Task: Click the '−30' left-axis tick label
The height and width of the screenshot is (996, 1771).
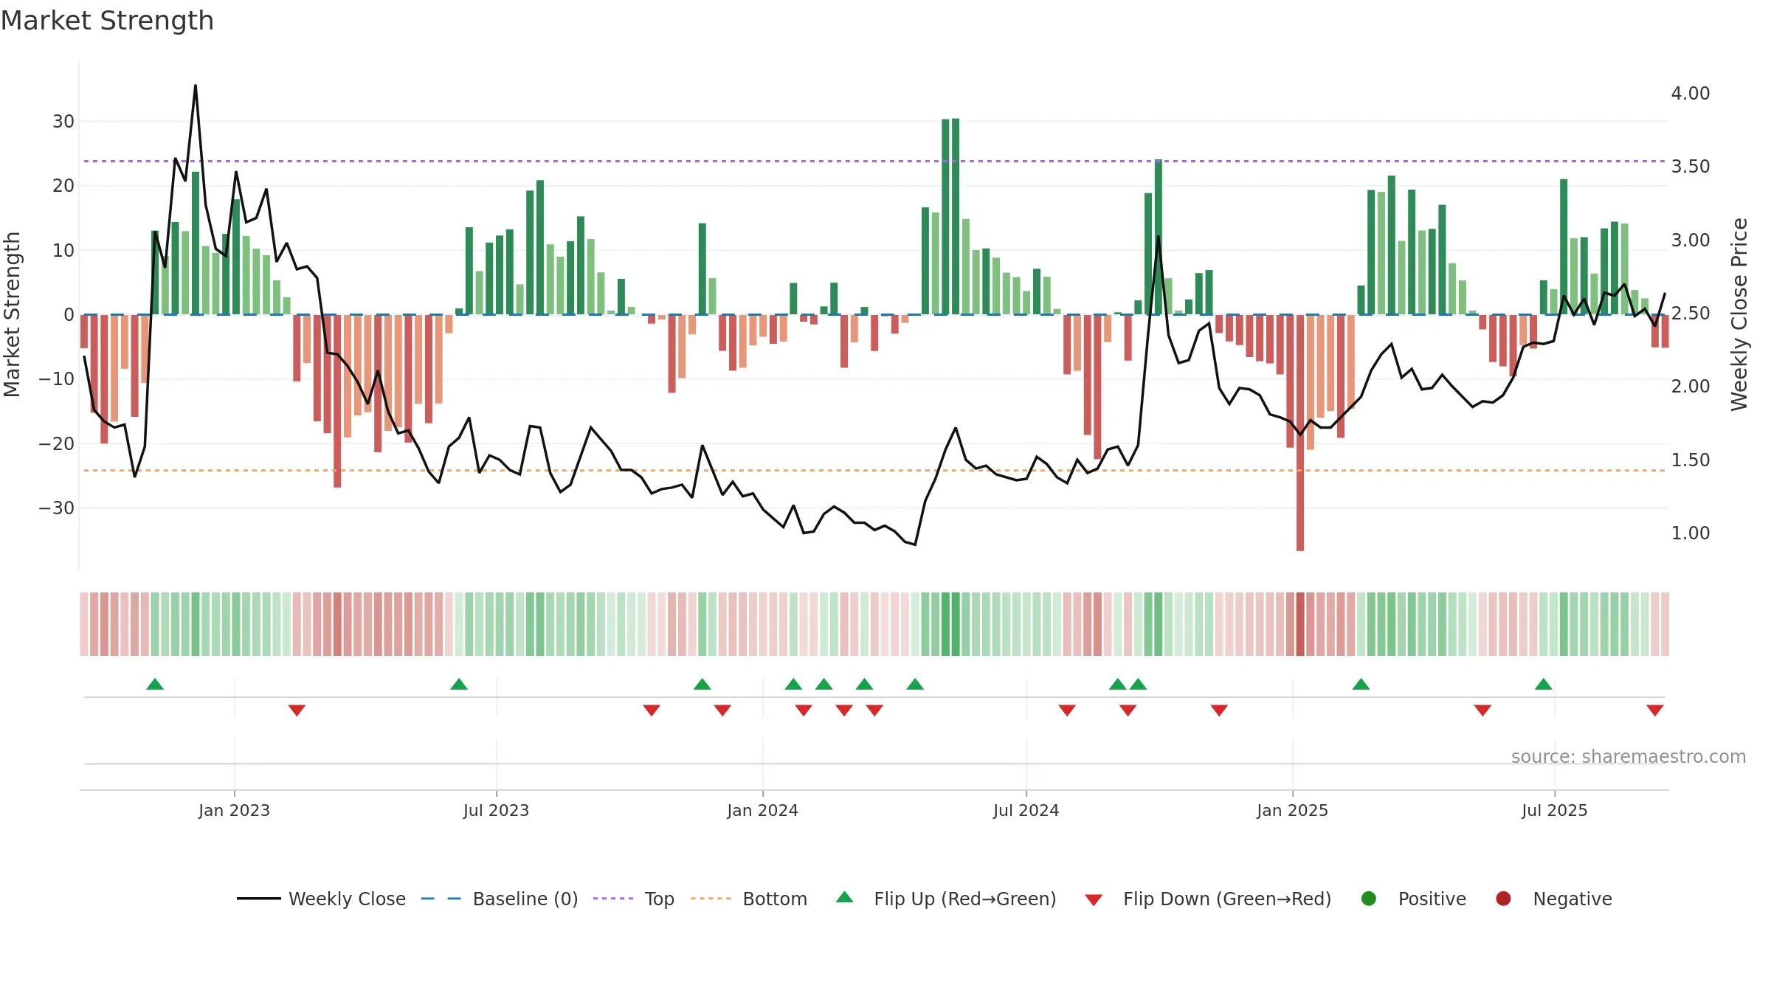Action: click(57, 508)
